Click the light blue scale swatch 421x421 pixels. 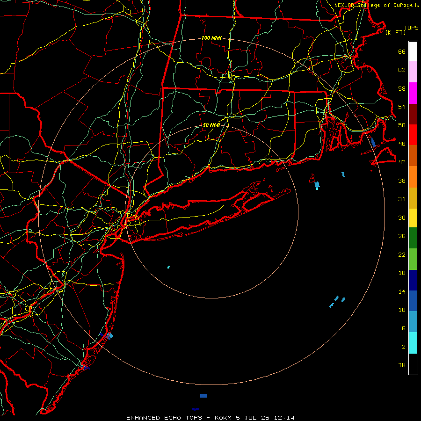(x=413, y=322)
